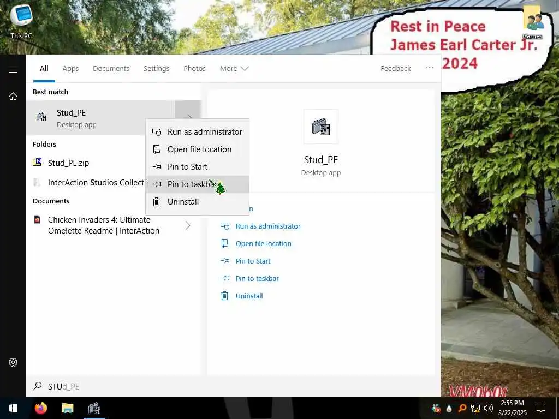Expand the Chicken Invaders readme result arrow
Viewport: 559px width, 419px height.
pyautogui.click(x=188, y=225)
